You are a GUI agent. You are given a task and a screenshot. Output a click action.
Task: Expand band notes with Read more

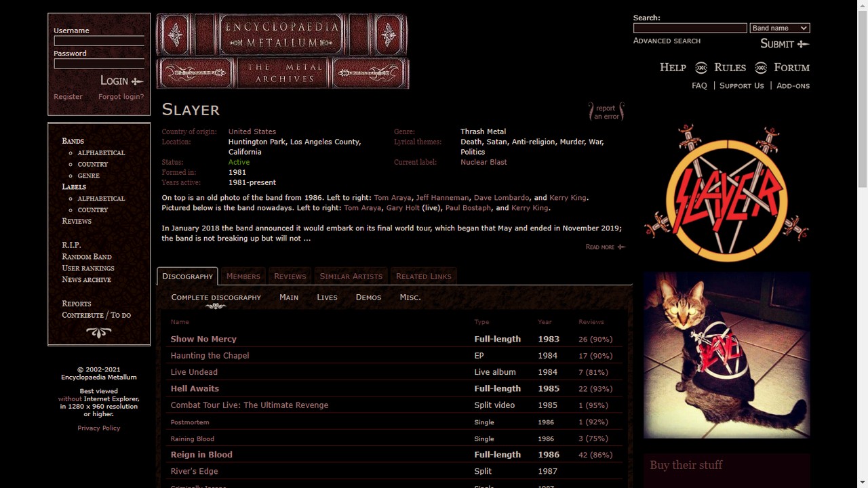point(605,247)
